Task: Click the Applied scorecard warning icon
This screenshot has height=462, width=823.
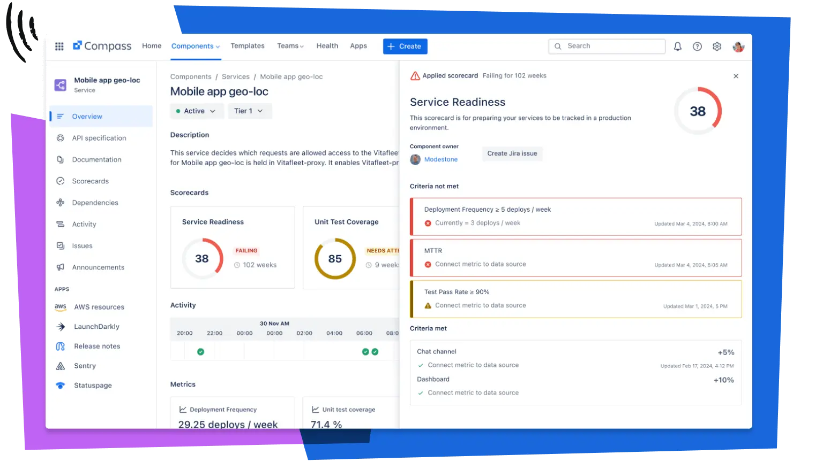Action: (415, 76)
